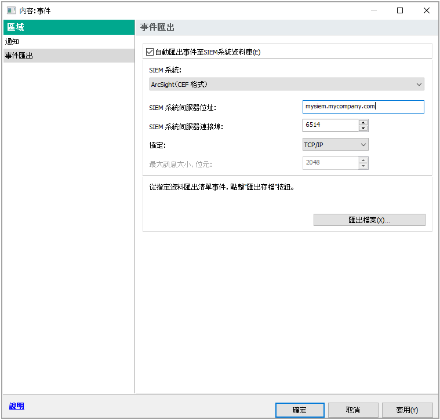The height and width of the screenshot is (420, 440).
Task: Click the 事件匯出 heading in the right pane
Action: pyautogui.click(x=158, y=27)
